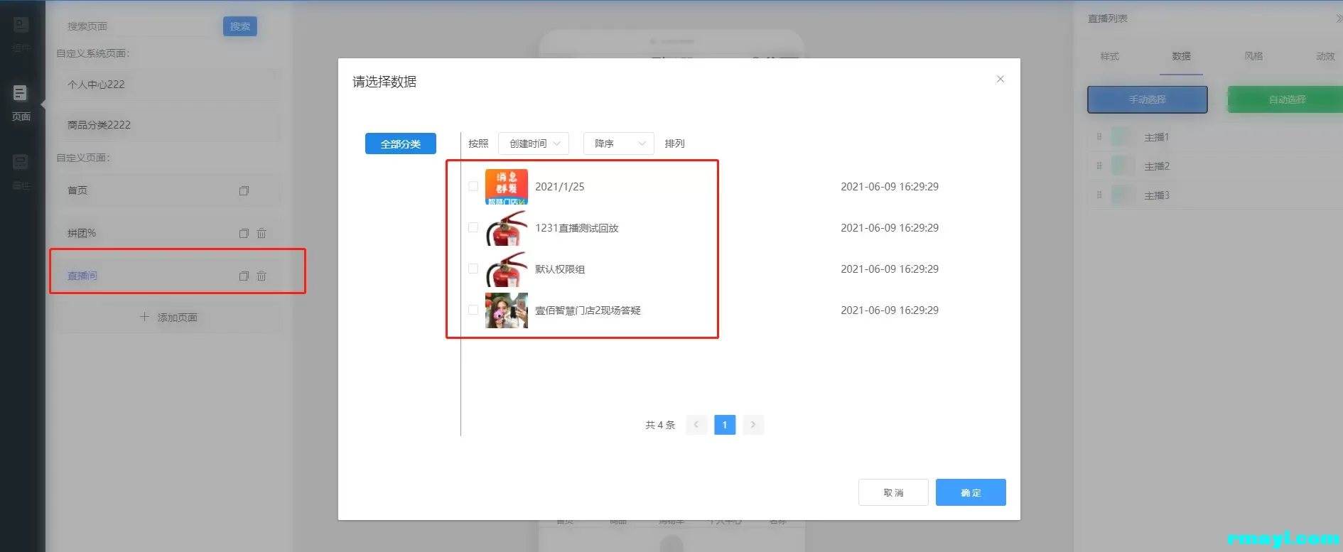
Task: Click the 默认权限组 title text
Action: 560,269
